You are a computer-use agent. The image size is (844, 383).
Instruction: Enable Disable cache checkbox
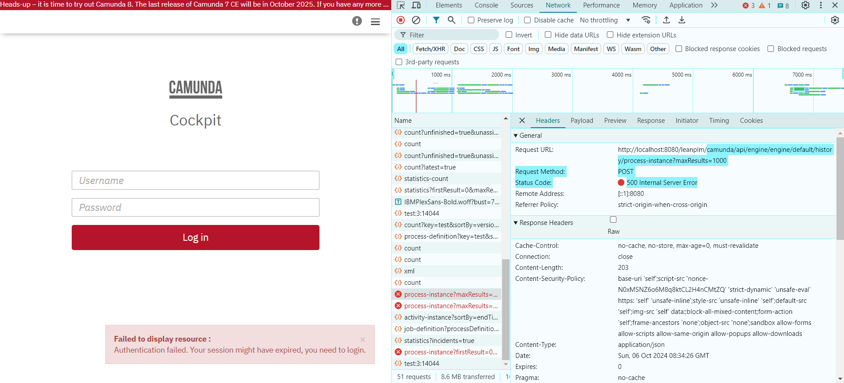(527, 20)
